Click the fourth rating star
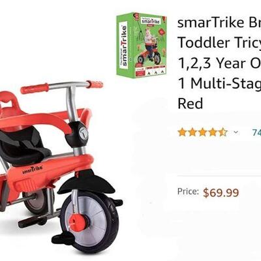This screenshot has height=261, width=261. (213, 132)
